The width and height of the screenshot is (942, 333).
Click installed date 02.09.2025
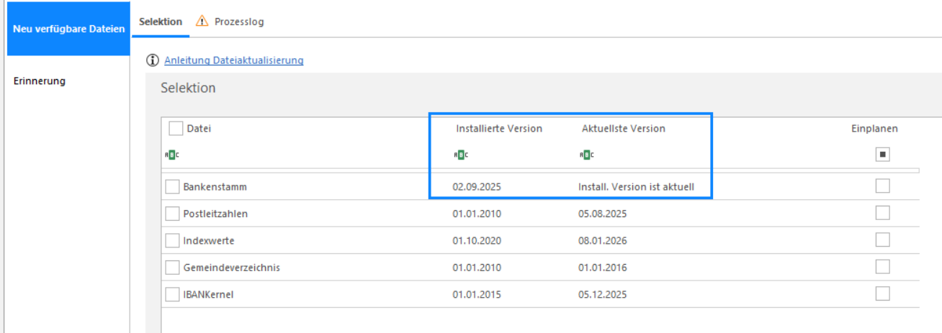pos(477,187)
